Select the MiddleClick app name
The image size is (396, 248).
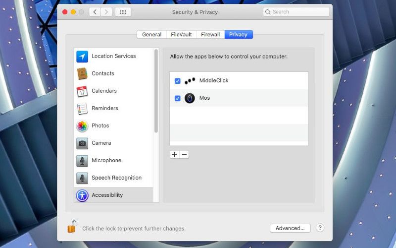coord(214,80)
